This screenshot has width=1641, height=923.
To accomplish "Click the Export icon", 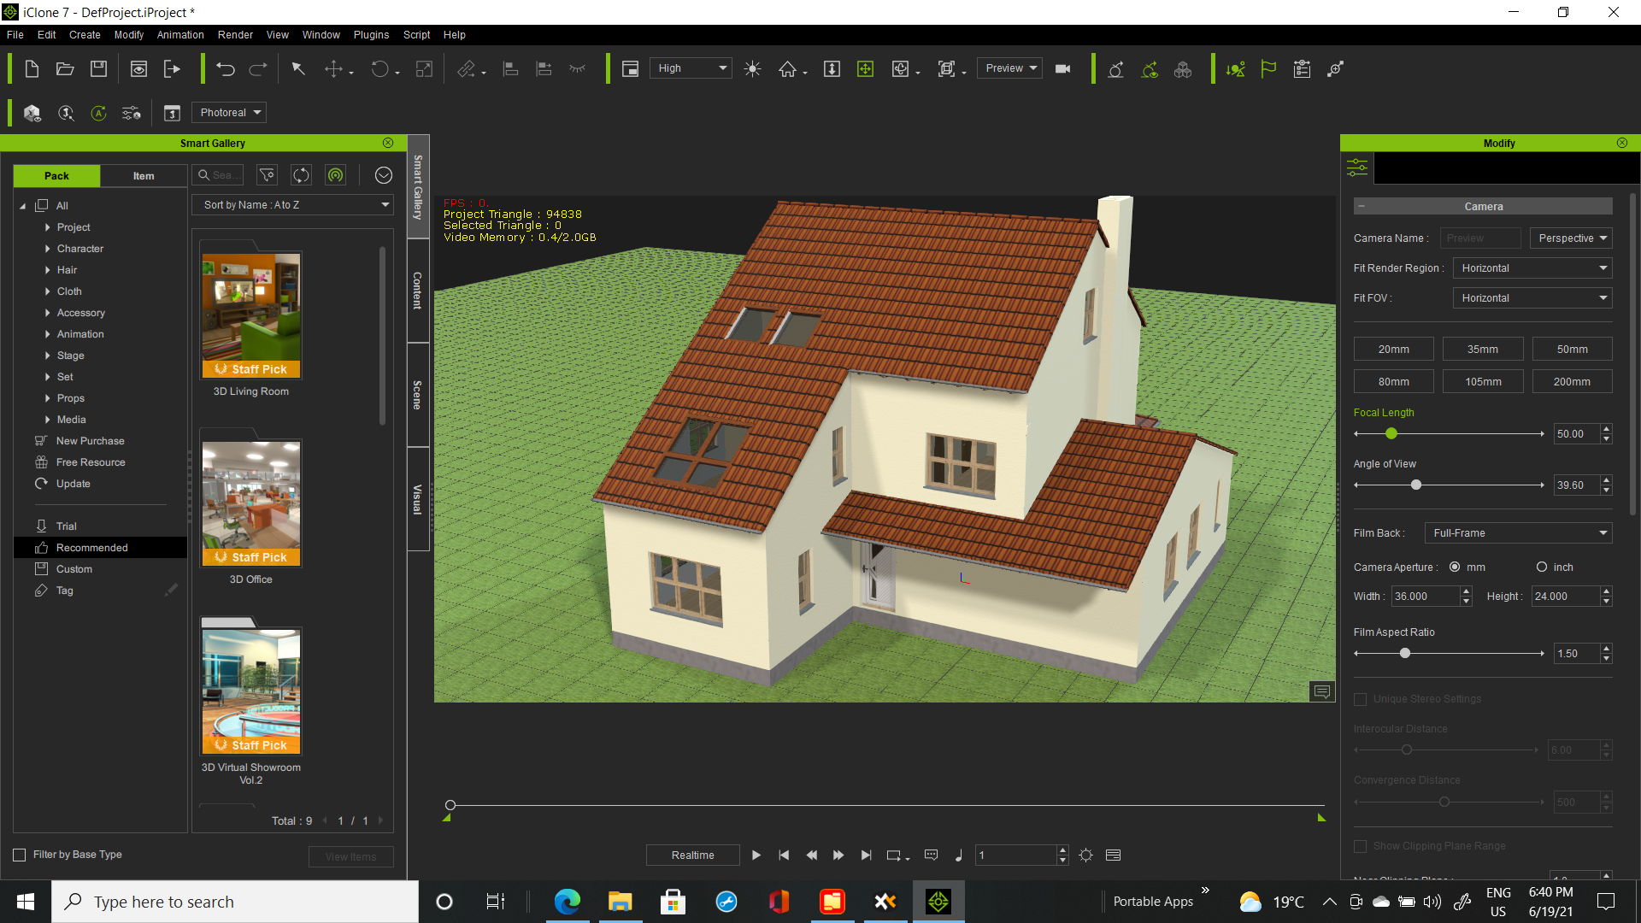I will tap(172, 69).
